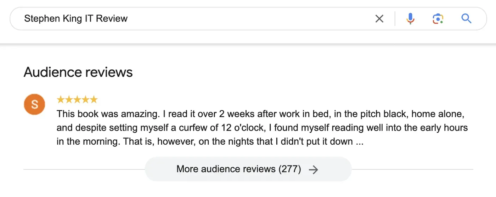This screenshot has width=496, height=197.
Task: Click the second gold rating star
Action: (x=69, y=99)
